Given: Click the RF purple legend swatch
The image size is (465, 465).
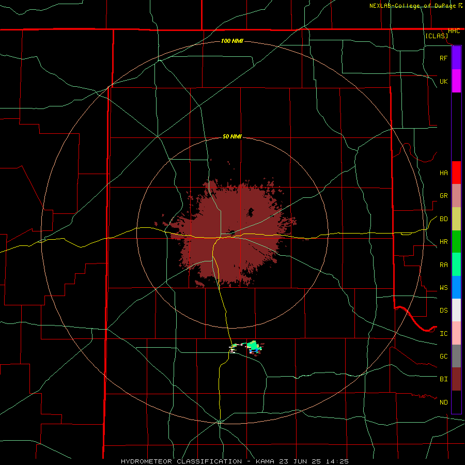Looking at the screenshot, I should [456, 58].
